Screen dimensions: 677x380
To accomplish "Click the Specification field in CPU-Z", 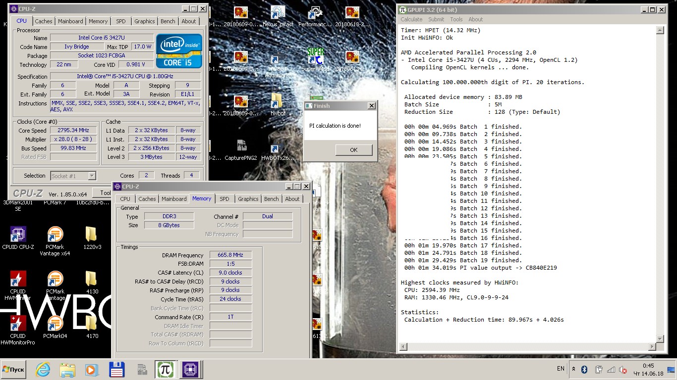I will tap(125, 77).
